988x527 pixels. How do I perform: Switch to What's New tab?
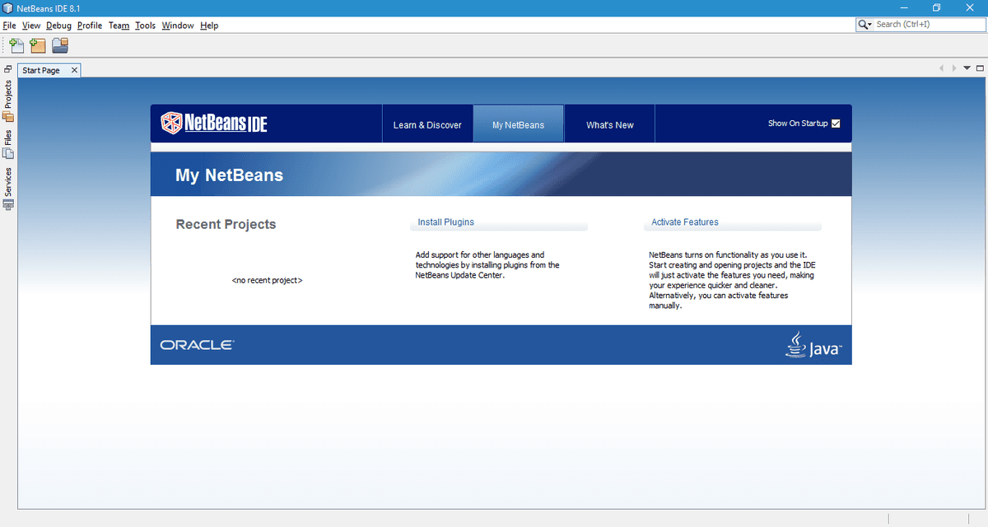point(610,124)
